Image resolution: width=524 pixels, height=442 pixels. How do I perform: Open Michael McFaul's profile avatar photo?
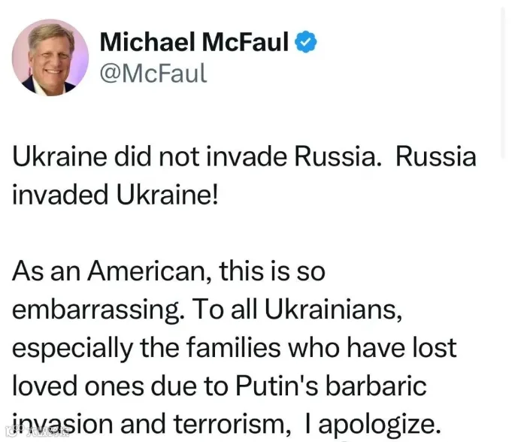[x=50, y=57]
